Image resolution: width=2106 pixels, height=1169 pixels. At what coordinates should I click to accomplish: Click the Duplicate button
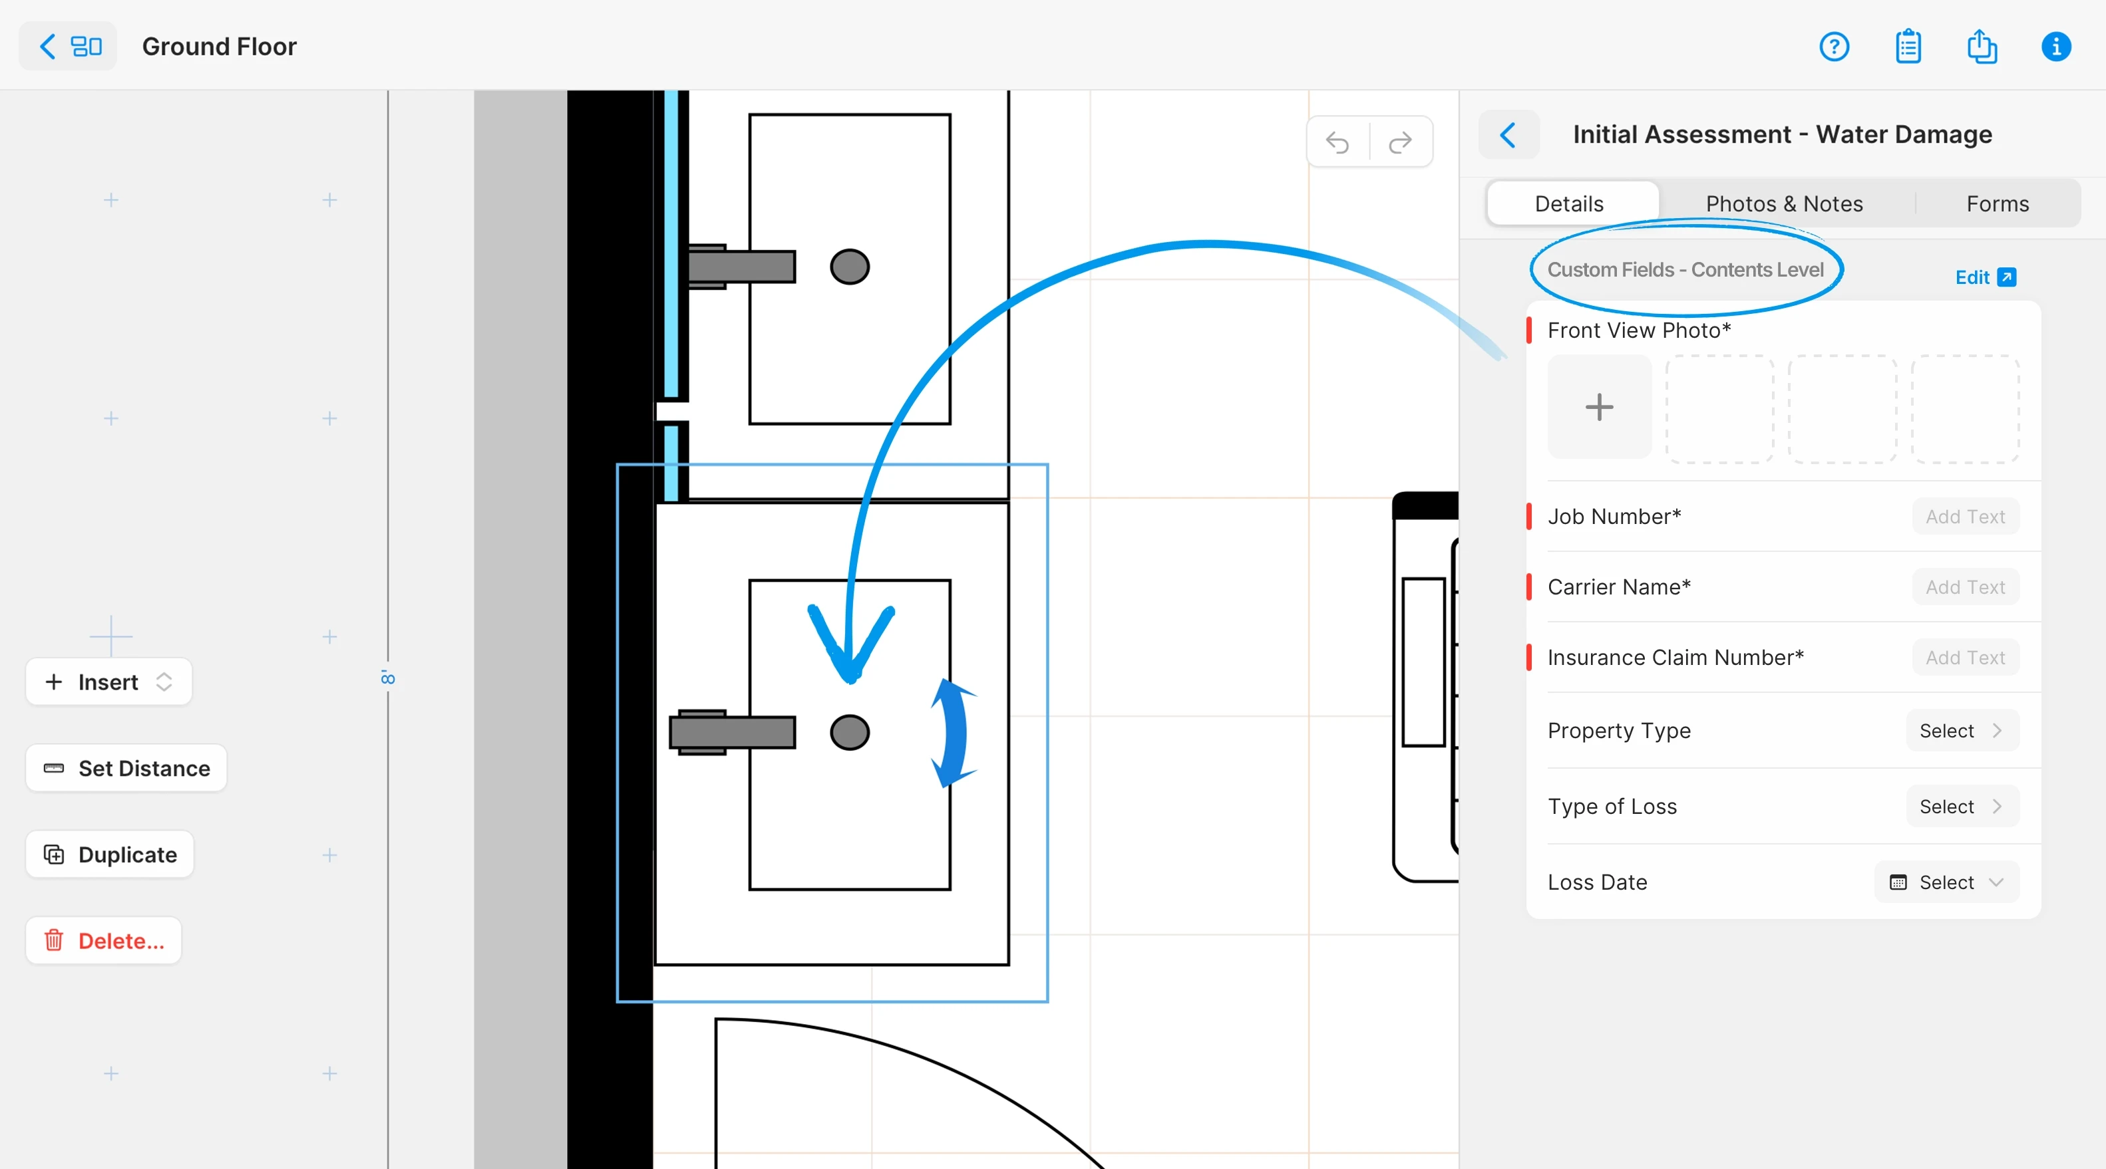click(110, 854)
